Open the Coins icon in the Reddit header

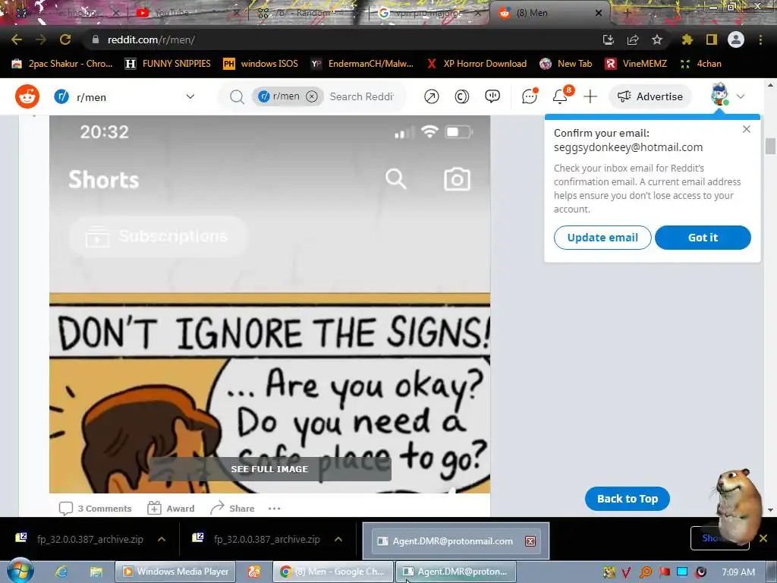tap(462, 96)
